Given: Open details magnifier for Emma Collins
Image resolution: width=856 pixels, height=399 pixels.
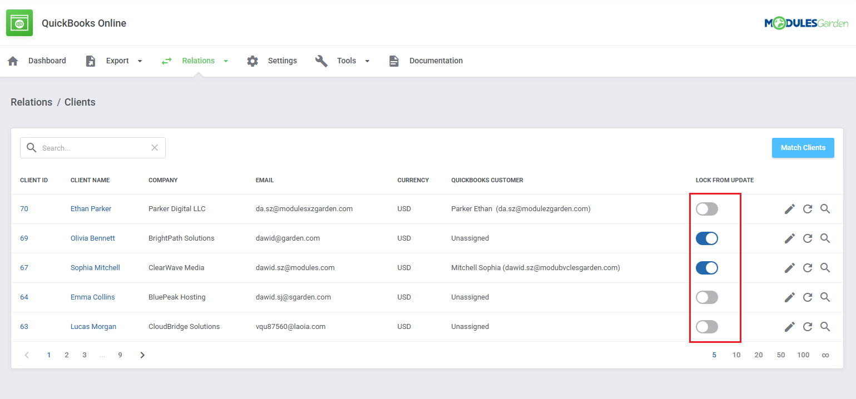Looking at the screenshot, I should [825, 297].
